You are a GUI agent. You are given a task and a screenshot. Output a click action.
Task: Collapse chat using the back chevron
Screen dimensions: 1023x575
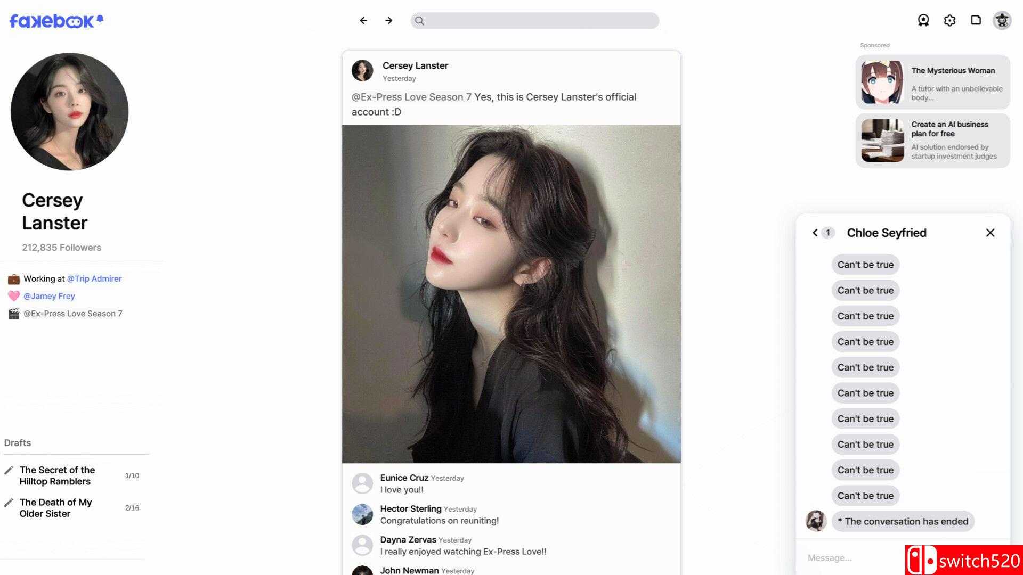(815, 233)
